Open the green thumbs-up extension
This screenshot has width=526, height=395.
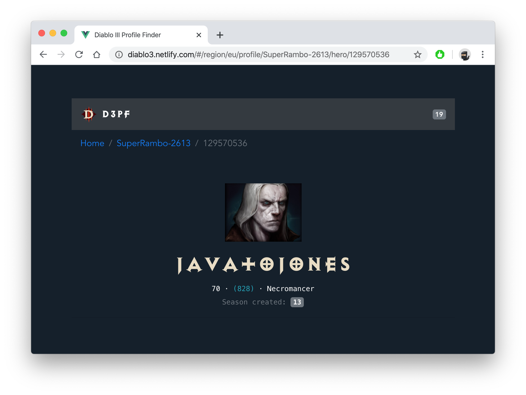tap(440, 54)
